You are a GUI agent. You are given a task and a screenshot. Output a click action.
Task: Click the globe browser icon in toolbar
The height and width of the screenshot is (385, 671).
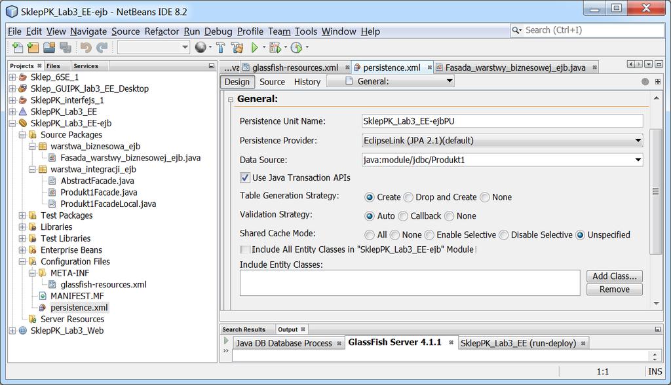(201, 48)
